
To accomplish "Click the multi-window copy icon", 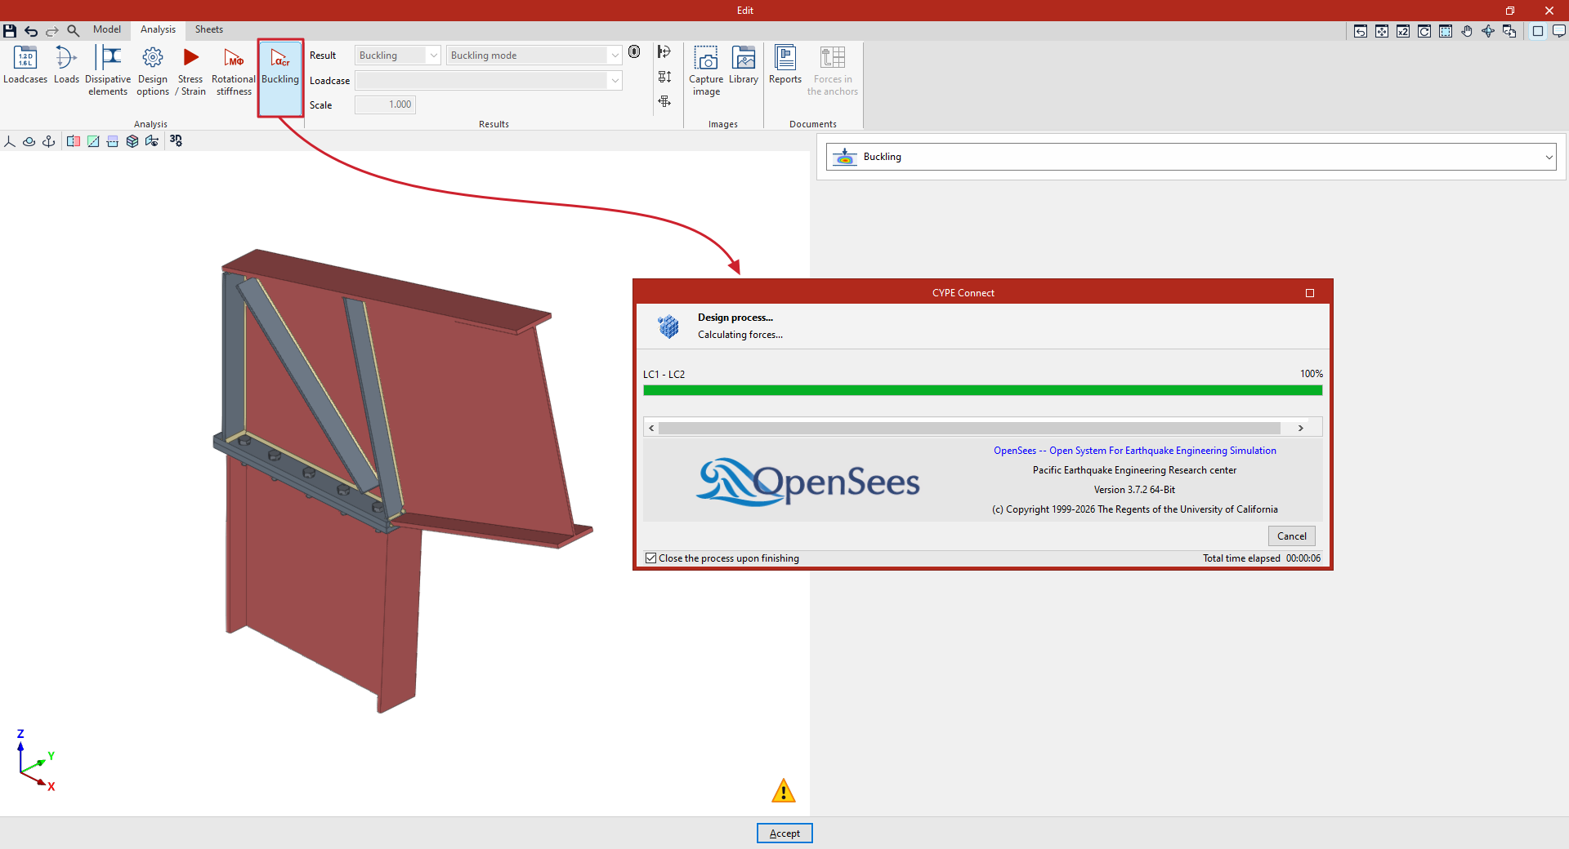I will click(x=1509, y=31).
